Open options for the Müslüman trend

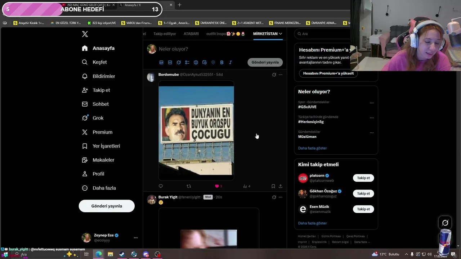(x=372, y=132)
